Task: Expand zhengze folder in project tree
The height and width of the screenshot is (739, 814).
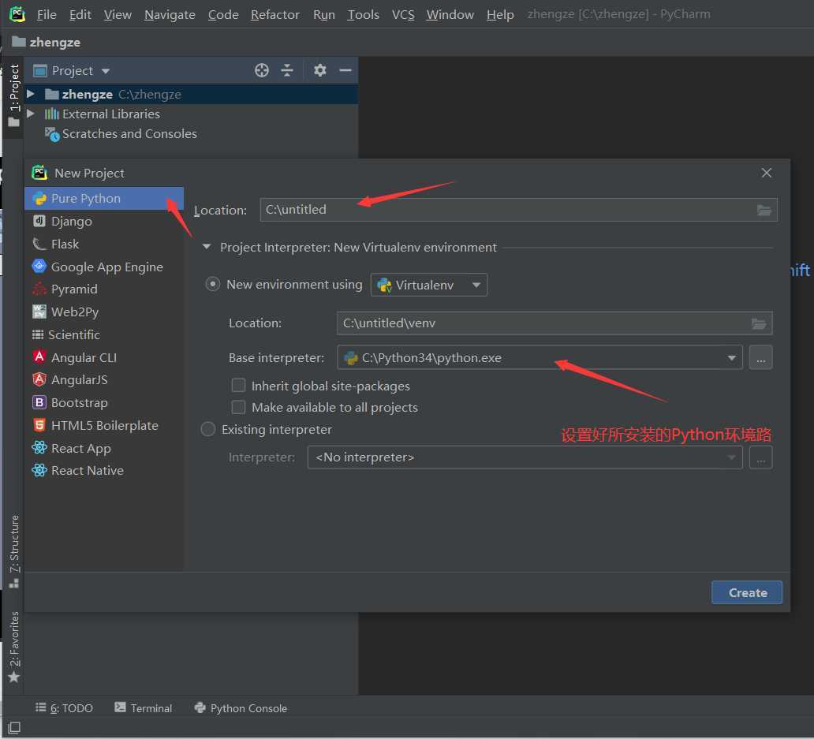Action: click(x=31, y=94)
